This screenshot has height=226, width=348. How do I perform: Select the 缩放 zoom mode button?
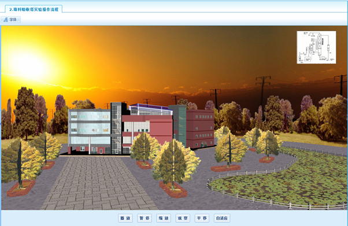(x=164, y=218)
